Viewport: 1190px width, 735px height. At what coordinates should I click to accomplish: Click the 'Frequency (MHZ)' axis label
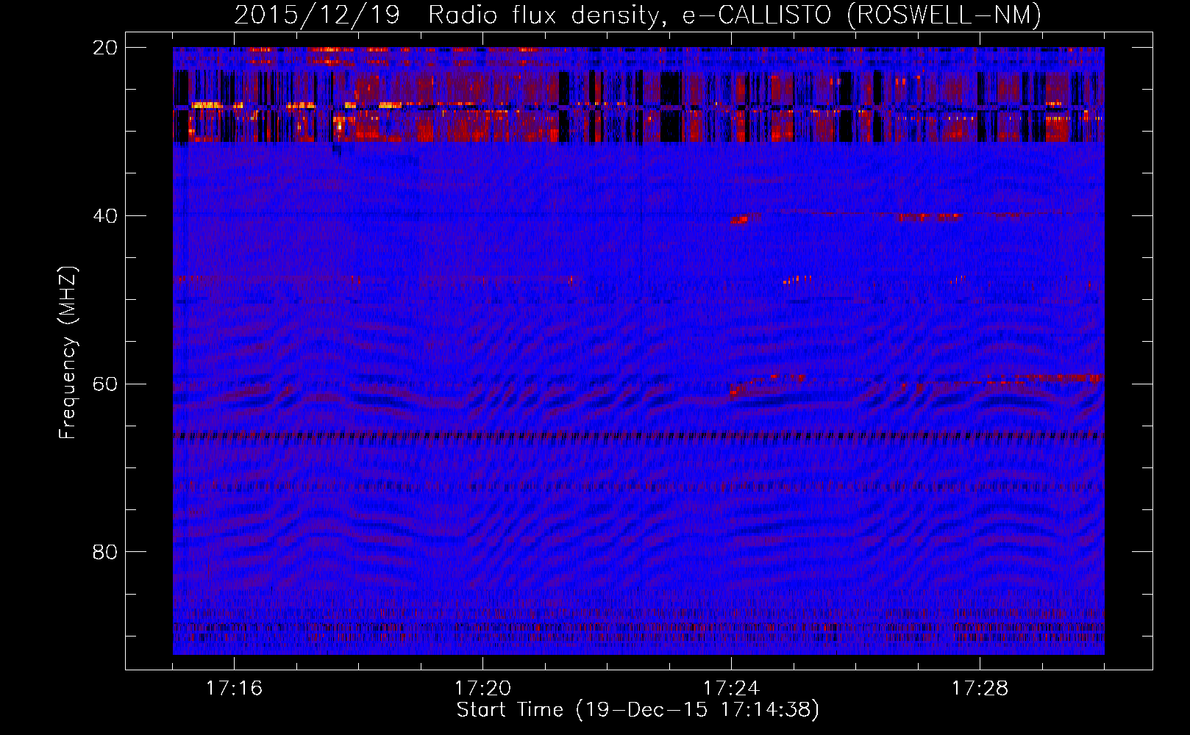(x=68, y=353)
